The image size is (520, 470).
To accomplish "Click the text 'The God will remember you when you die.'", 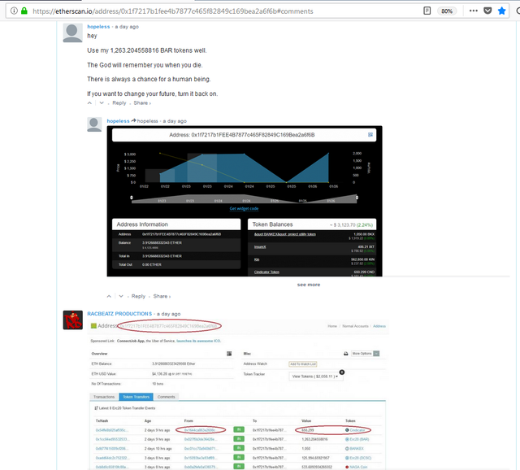I will [x=145, y=65].
